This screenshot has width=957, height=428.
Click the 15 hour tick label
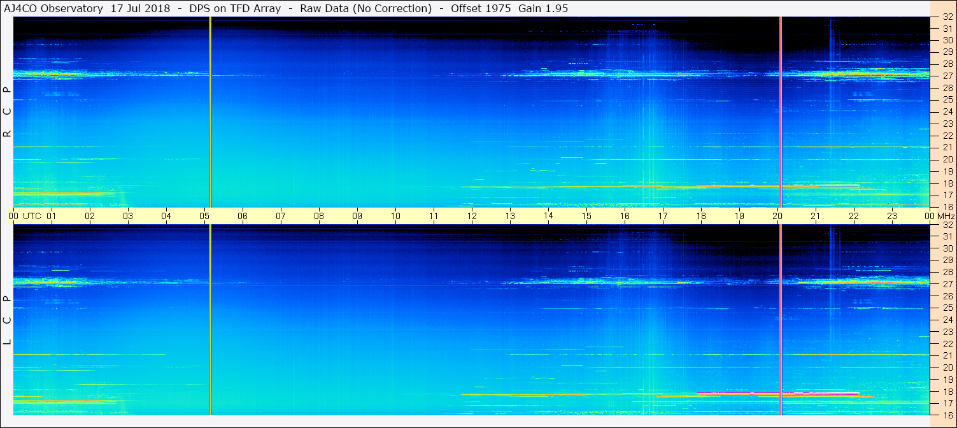pos(586,216)
